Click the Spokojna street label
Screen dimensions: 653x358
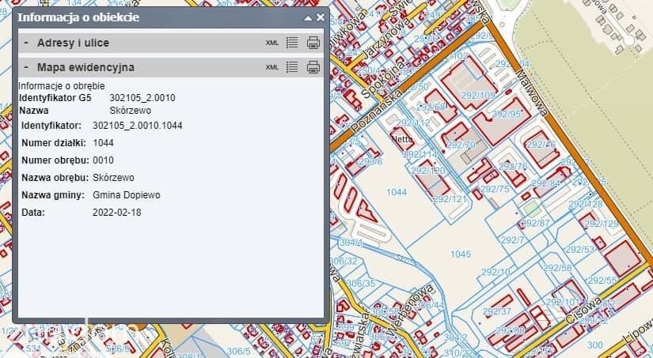pos(382,80)
